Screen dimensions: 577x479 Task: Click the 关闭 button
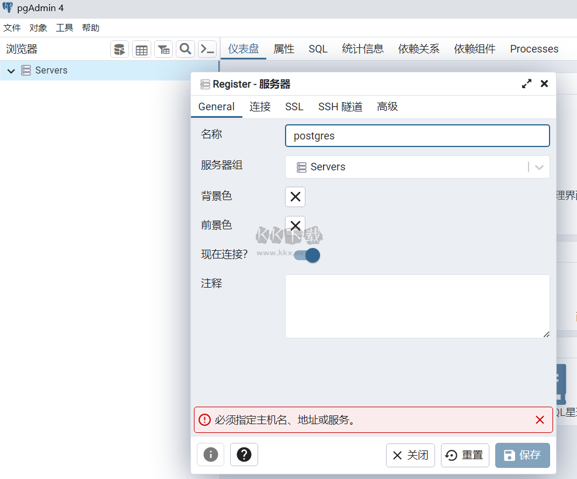(411, 455)
